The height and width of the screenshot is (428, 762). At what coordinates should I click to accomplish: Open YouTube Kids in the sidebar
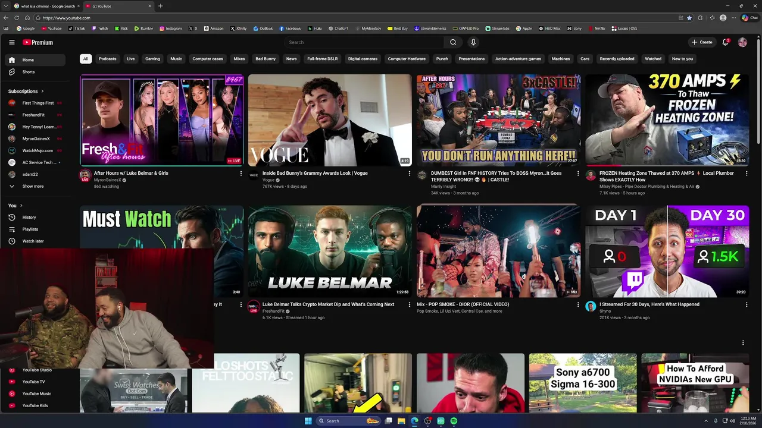point(36,405)
